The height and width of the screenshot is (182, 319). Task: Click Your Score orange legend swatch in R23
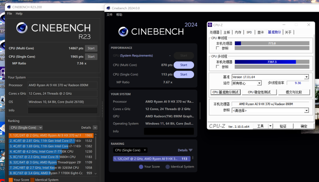click(x=11, y=180)
